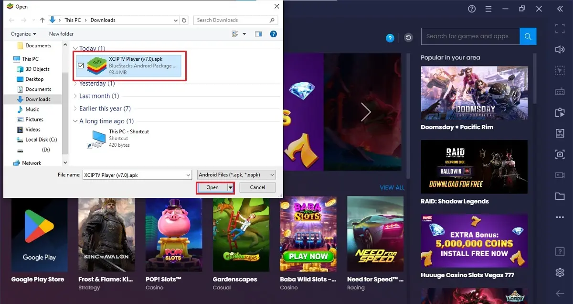Screen dimensions: 573x304
Task: Expand the Last month group
Action: [75, 96]
